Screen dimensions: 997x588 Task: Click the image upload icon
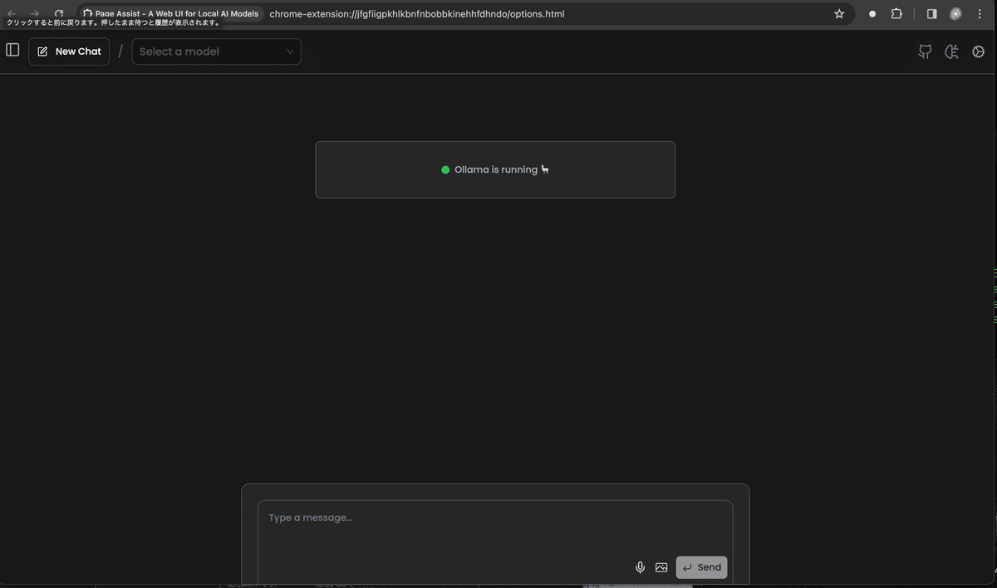point(661,567)
